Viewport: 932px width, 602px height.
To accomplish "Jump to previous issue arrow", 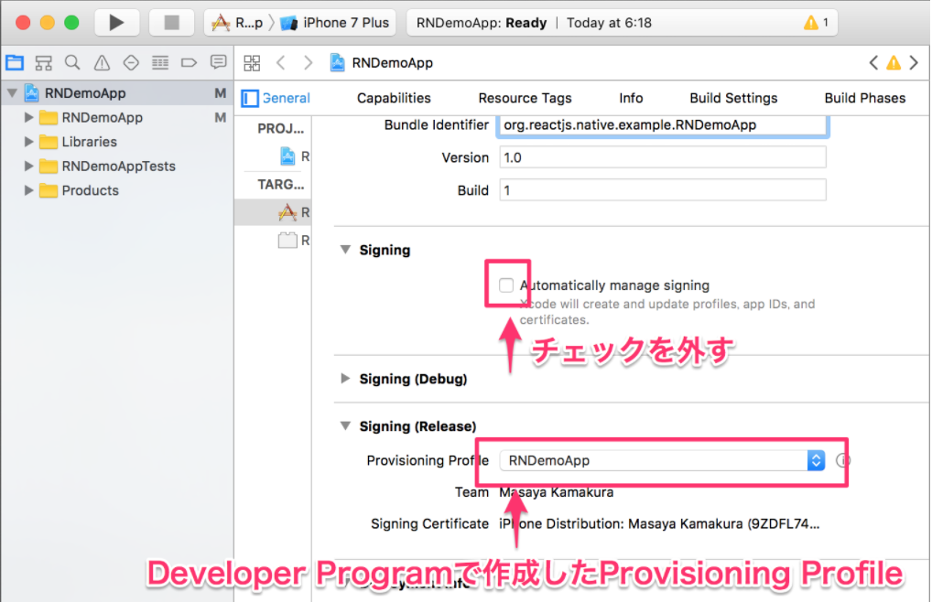I will click(873, 62).
